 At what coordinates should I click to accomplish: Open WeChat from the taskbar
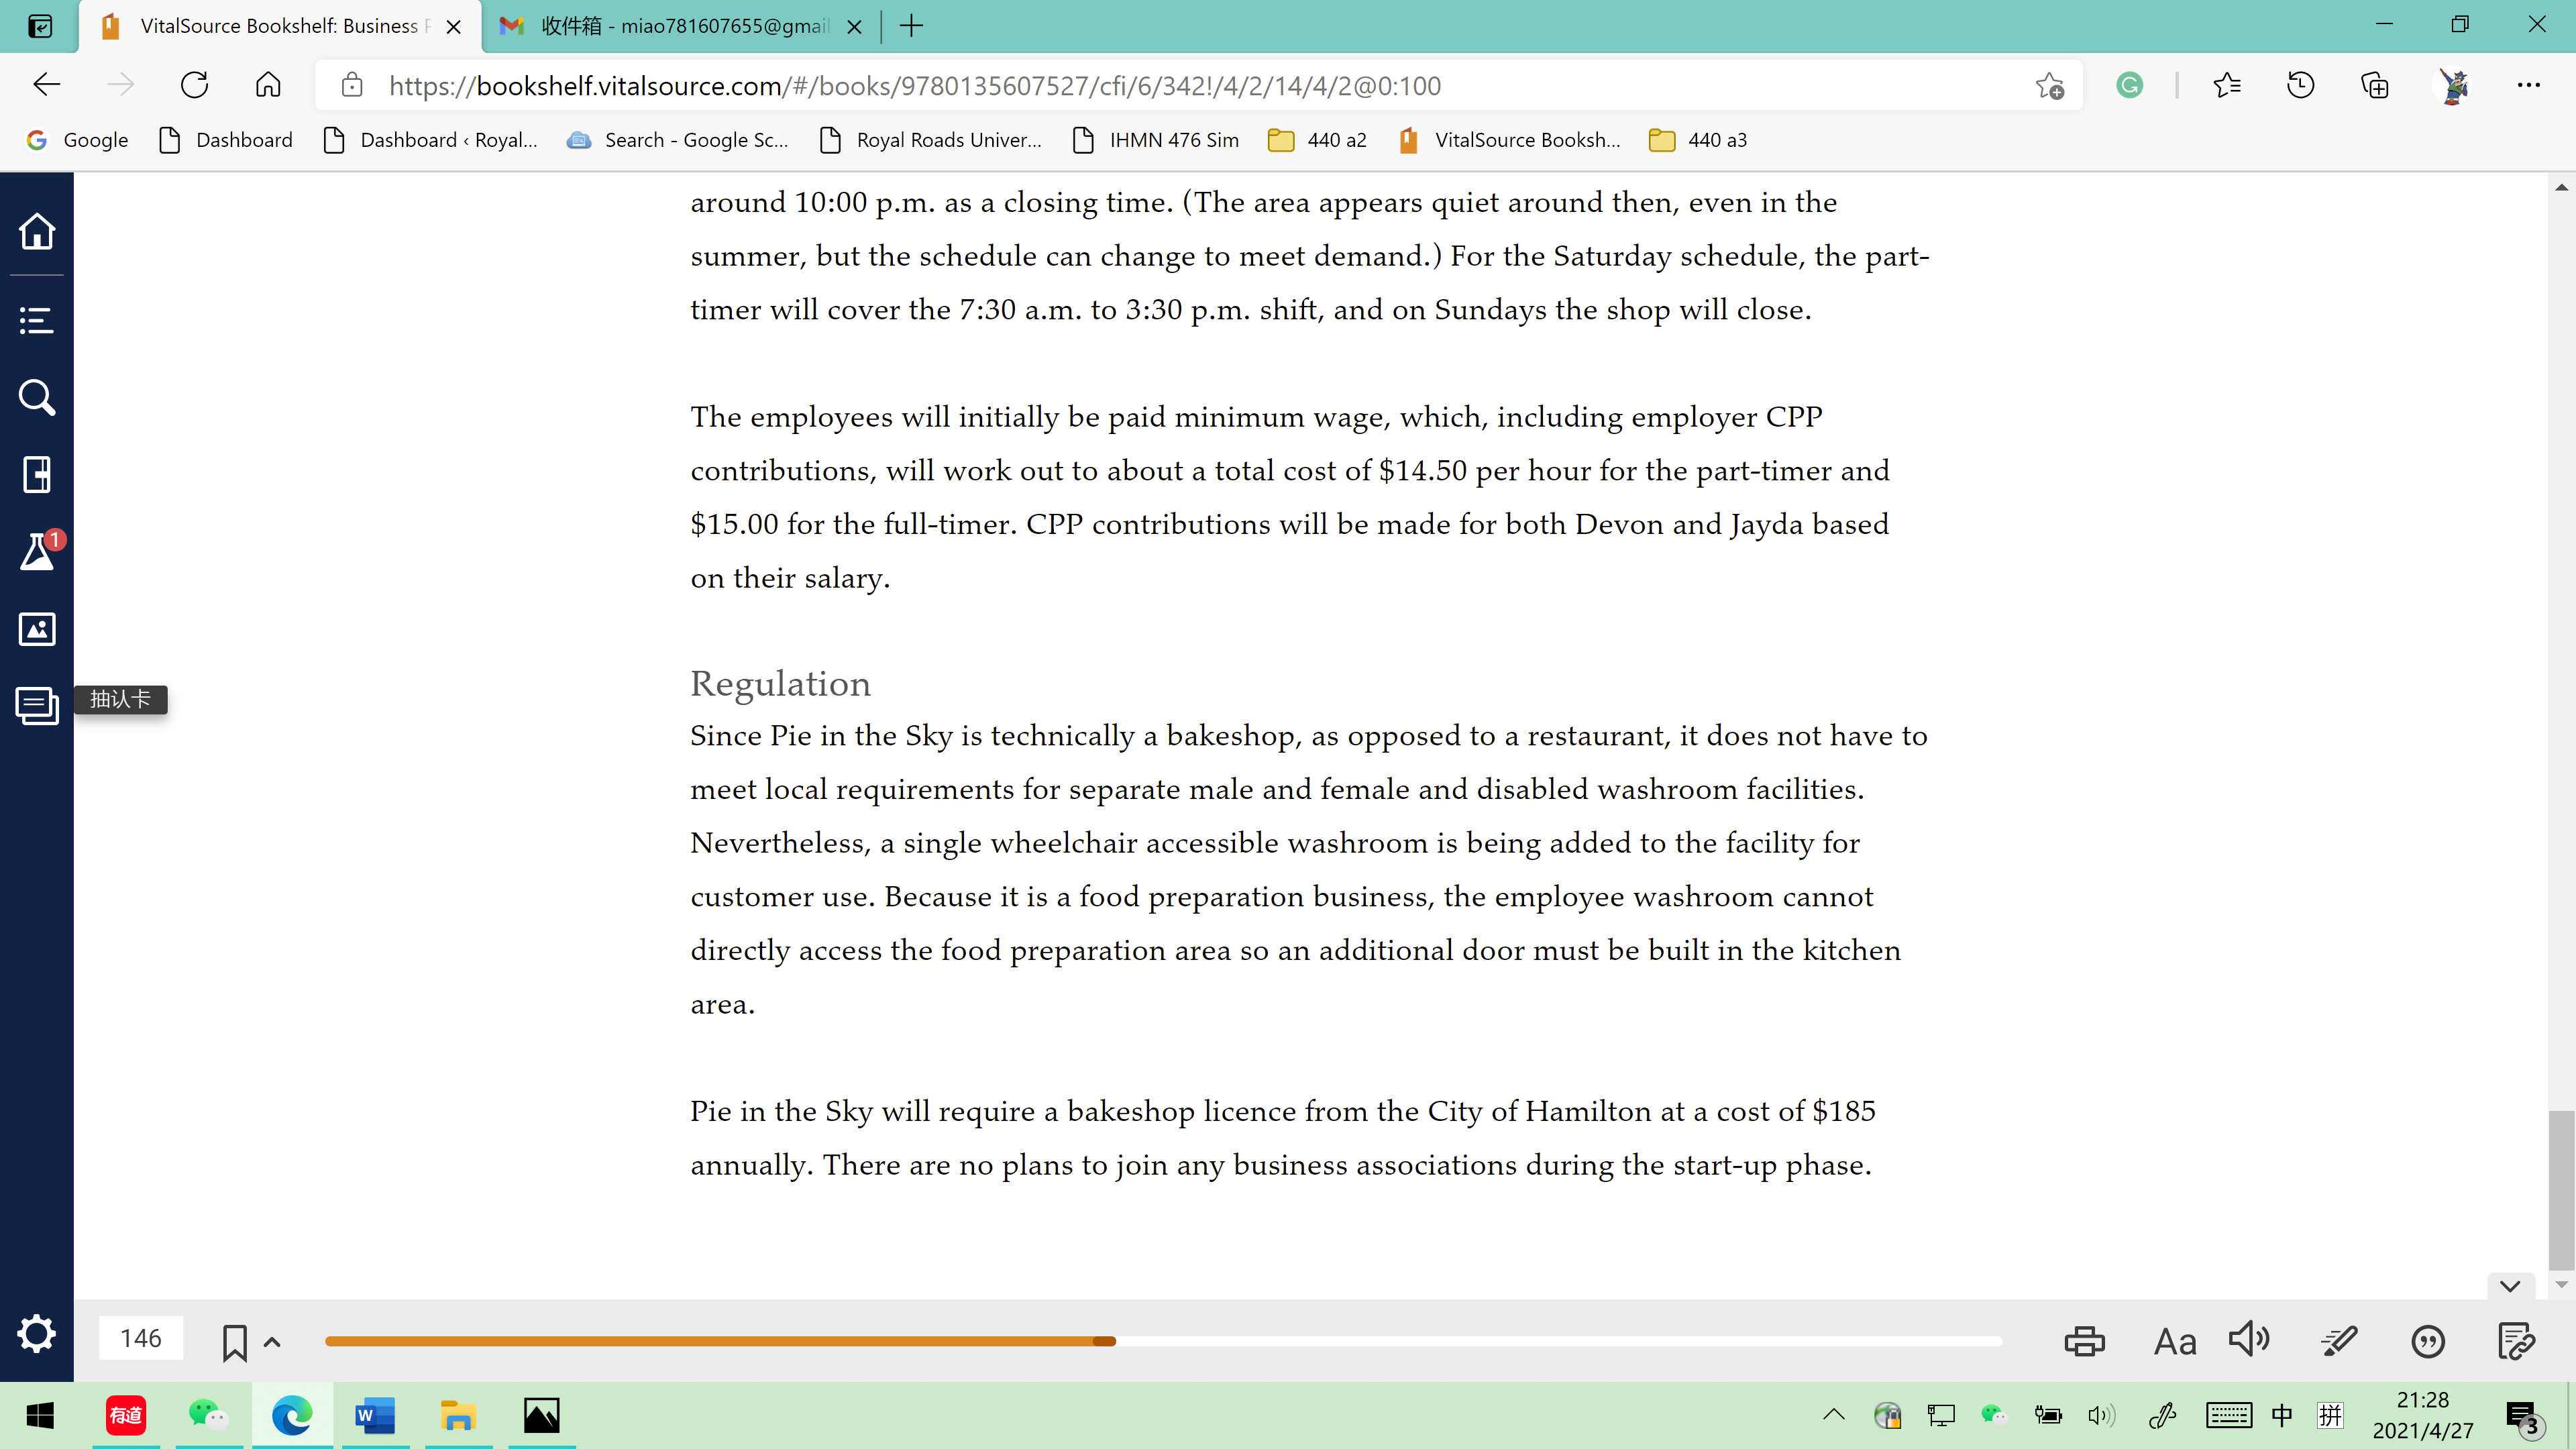point(208,1415)
